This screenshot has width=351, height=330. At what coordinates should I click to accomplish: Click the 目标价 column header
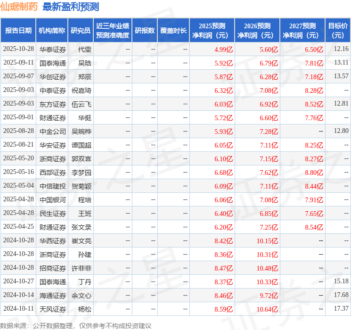pyautogui.click(x=338, y=31)
